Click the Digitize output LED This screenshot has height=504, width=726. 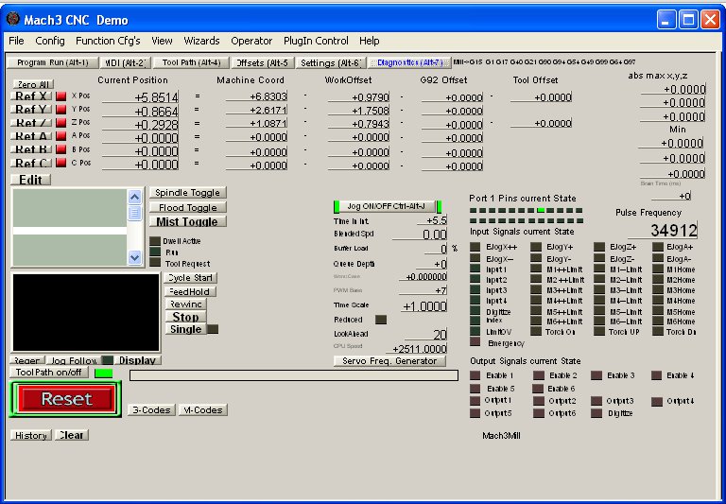pos(596,413)
